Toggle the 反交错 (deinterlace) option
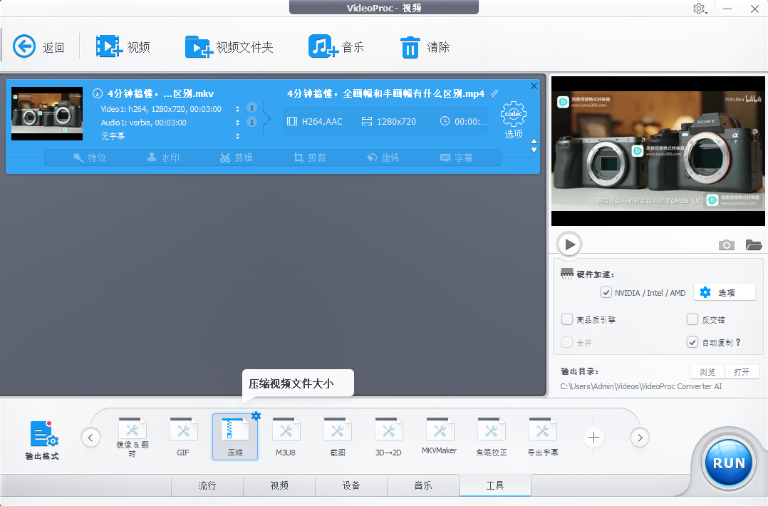The height and width of the screenshot is (506, 768). 692,319
